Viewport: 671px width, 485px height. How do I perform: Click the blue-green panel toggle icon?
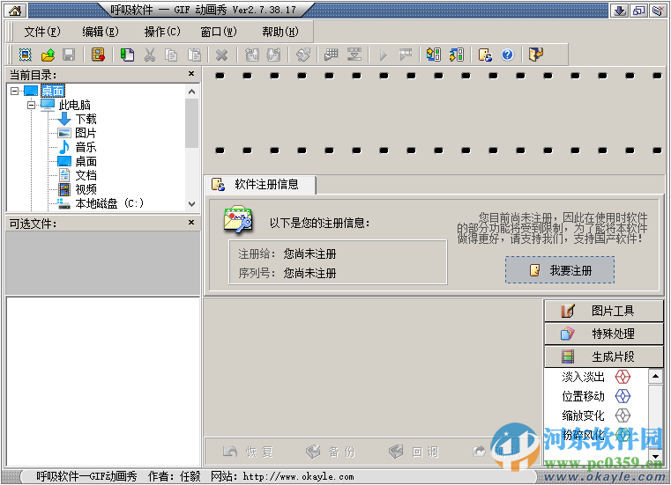434,55
